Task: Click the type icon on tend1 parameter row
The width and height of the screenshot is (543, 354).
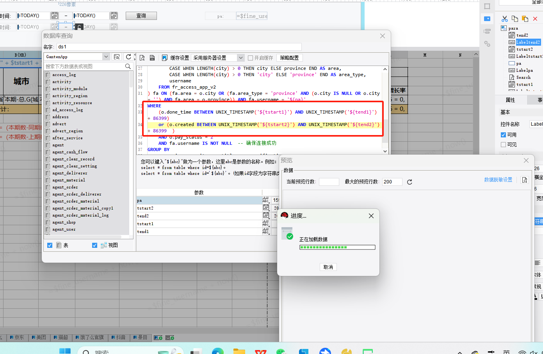Action: tap(266, 231)
